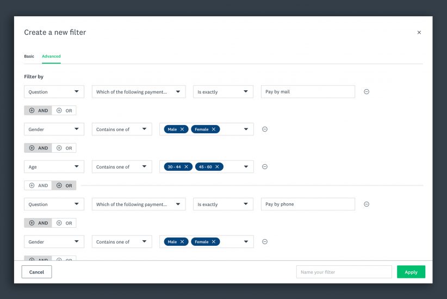Click the Pay by mail value field
The height and width of the screenshot is (299, 447).
[308, 92]
